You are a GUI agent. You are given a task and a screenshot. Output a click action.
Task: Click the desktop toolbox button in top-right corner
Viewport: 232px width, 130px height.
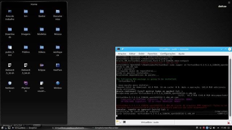pyautogui.click(x=229, y=3)
